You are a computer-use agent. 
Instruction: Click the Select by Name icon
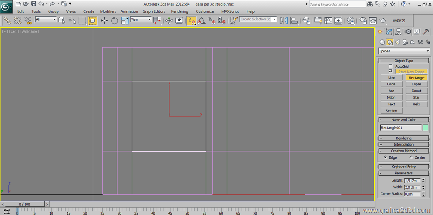click(72, 20)
